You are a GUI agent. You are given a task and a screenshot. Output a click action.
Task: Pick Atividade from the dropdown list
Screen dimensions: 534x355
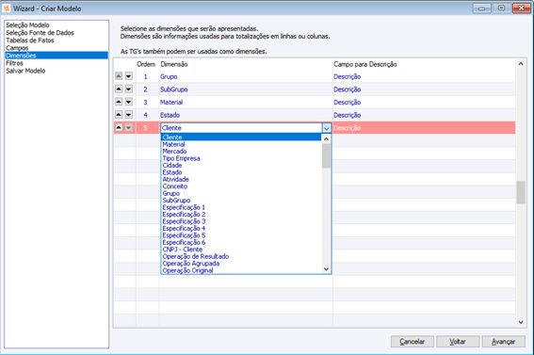[x=241, y=179]
